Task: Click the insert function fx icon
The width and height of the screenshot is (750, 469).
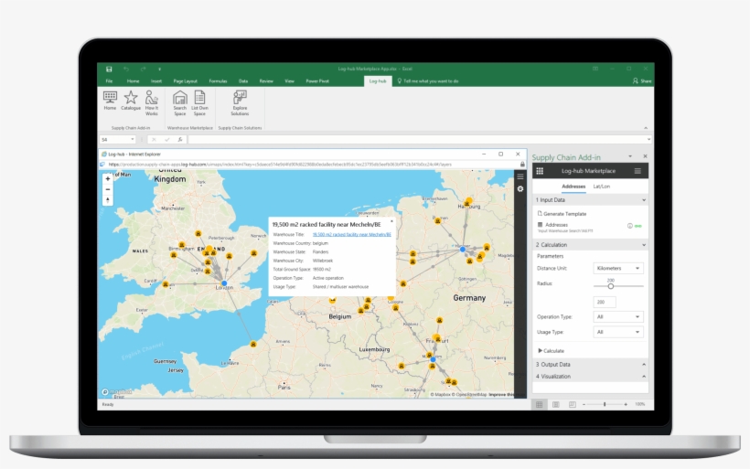Action: (x=180, y=140)
